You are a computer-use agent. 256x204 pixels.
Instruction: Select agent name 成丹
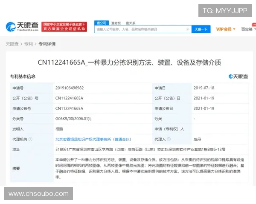pyautogui.click(x=197, y=139)
